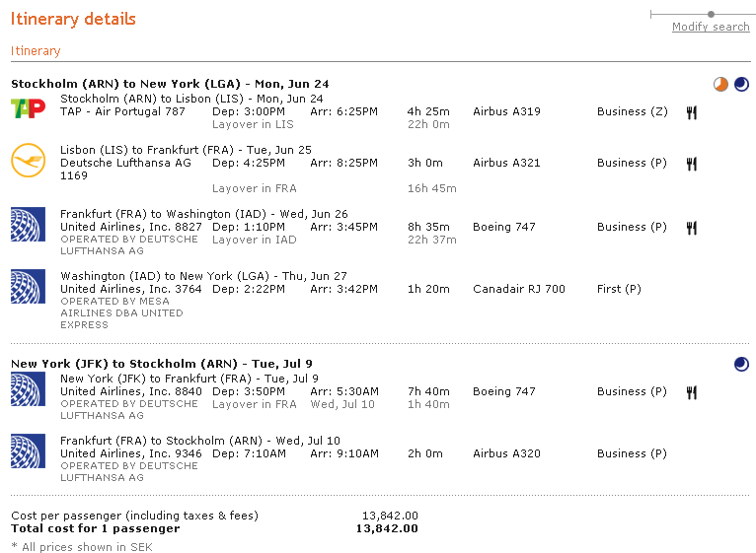
Task: Click the meal icon for Stockholm–Lisbon flight
Action: (x=692, y=112)
